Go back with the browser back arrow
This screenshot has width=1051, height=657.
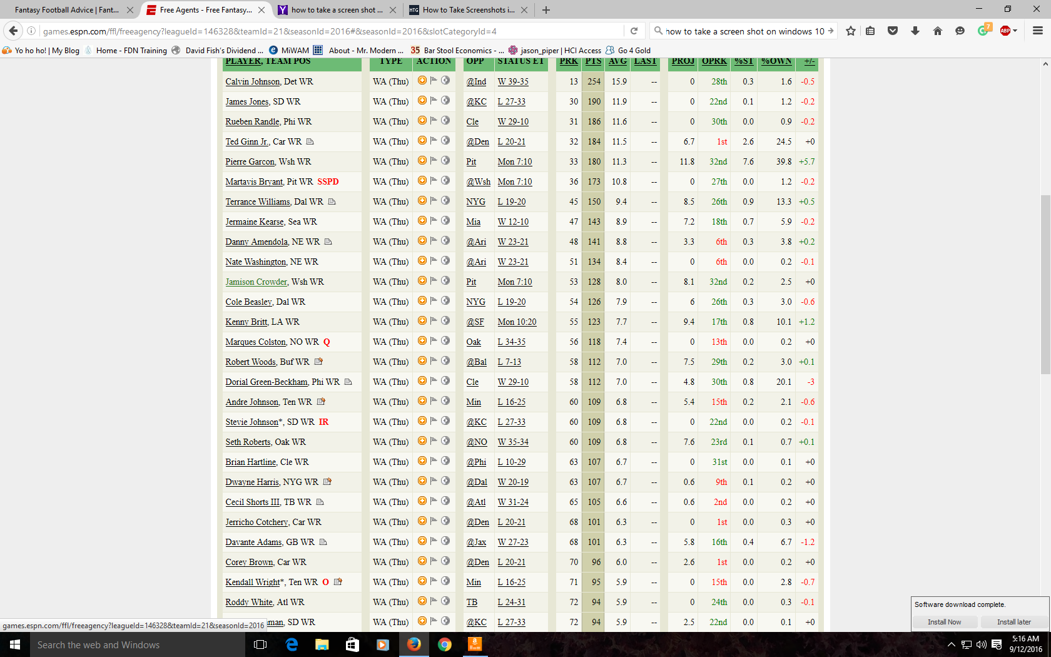click(x=13, y=31)
